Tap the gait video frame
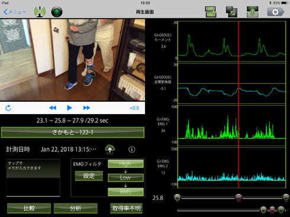This screenshot has width=290, height=217. pyautogui.click(x=72, y=60)
